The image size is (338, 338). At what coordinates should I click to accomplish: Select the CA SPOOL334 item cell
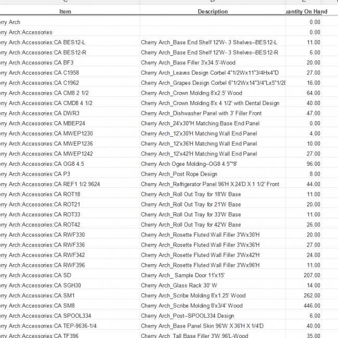[x=70, y=316]
